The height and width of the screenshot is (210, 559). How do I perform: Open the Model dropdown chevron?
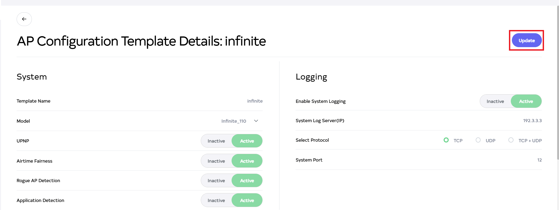click(x=256, y=121)
